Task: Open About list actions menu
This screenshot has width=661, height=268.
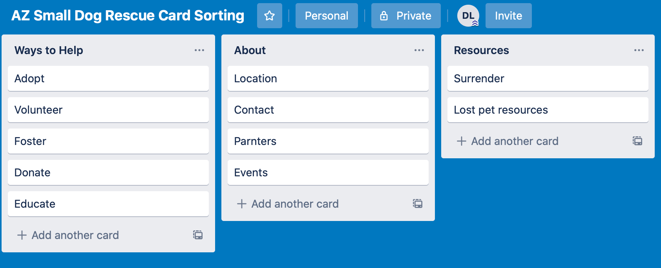Action: click(x=419, y=50)
